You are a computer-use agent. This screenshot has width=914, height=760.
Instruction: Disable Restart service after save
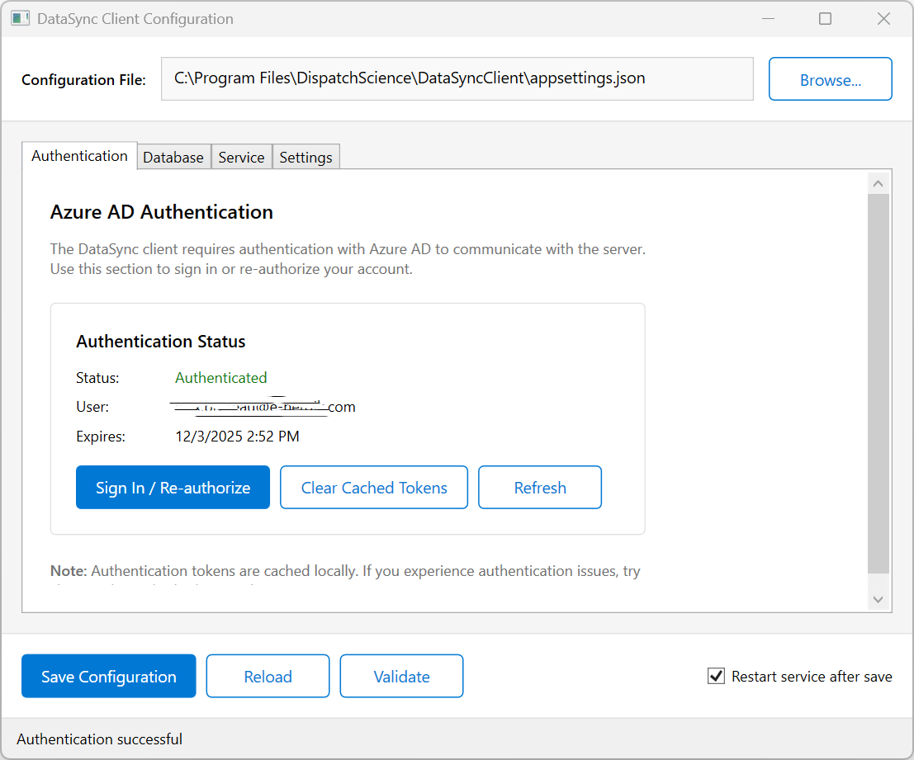coord(715,676)
